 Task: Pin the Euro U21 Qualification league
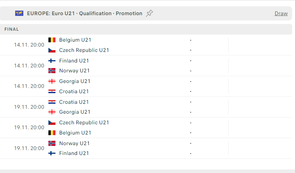[x=149, y=13]
